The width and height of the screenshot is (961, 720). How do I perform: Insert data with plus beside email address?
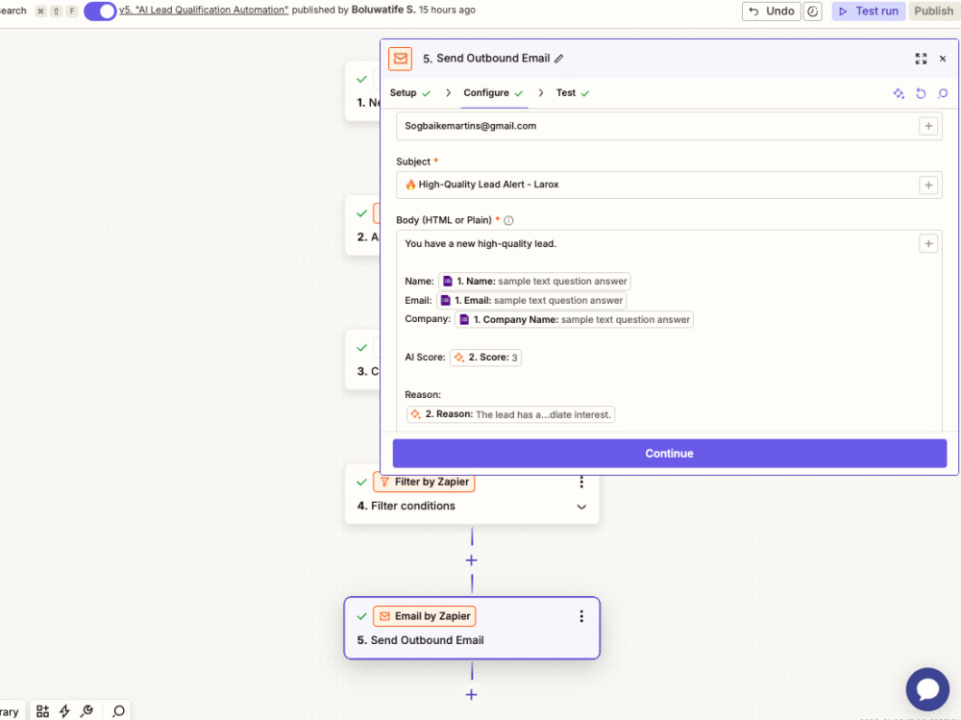tap(928, 126)
